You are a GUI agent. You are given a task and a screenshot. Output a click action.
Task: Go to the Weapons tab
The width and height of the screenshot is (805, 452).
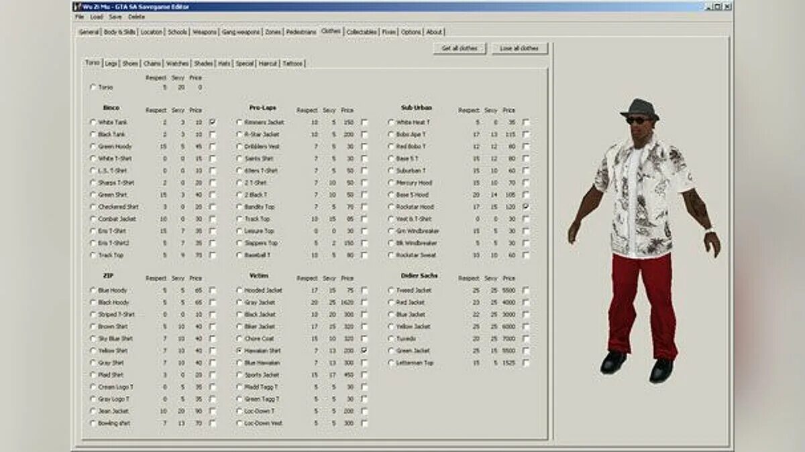point(205,32)
